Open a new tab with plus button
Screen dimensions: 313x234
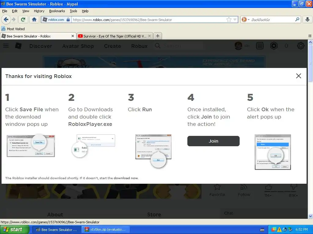pos(158,36)
